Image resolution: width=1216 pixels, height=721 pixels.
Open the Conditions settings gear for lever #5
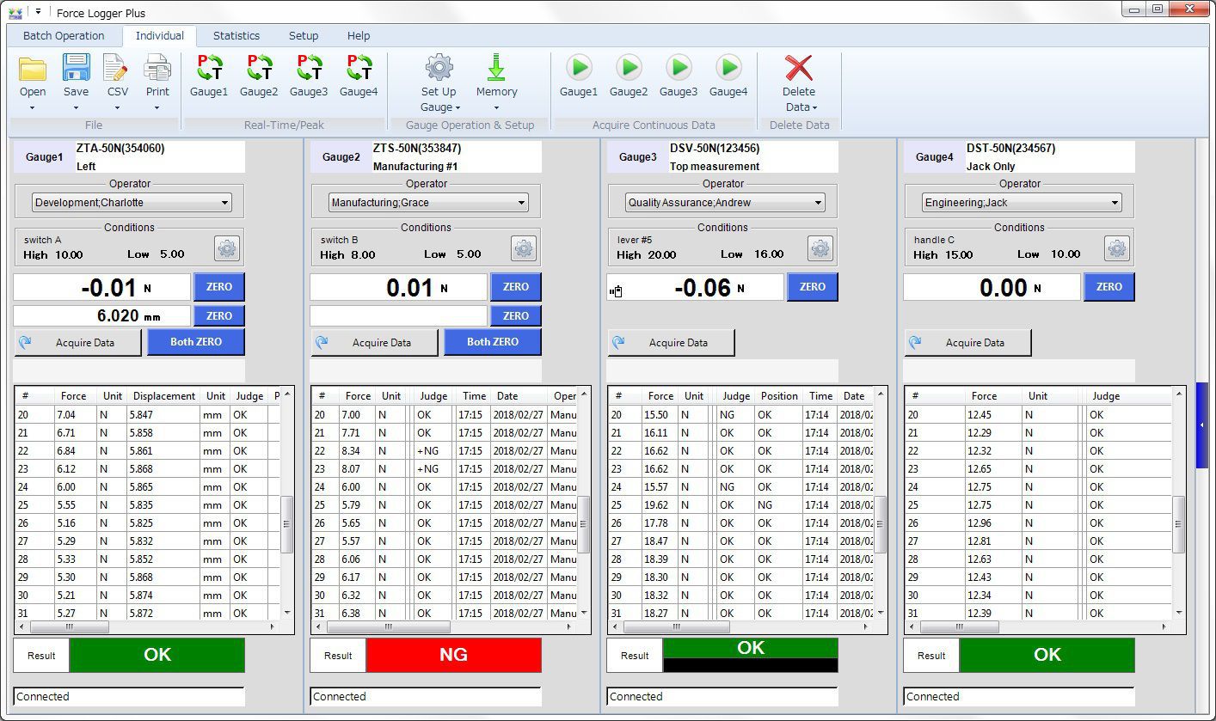click(820, 247)
